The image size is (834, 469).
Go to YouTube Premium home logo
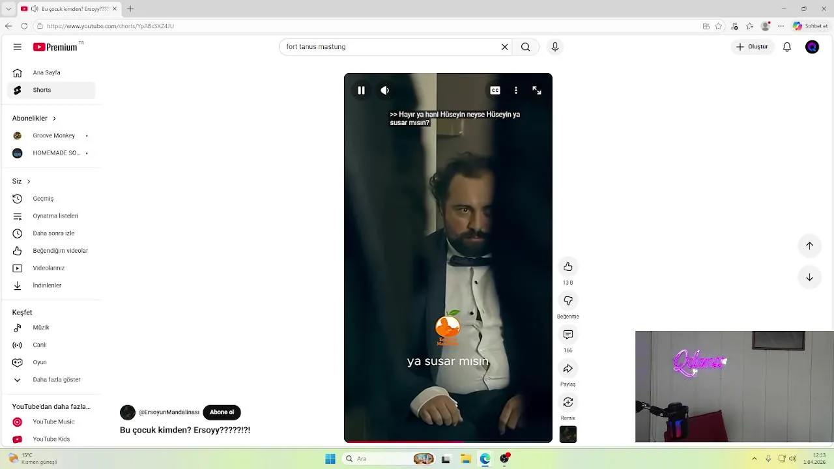point(56,47)
